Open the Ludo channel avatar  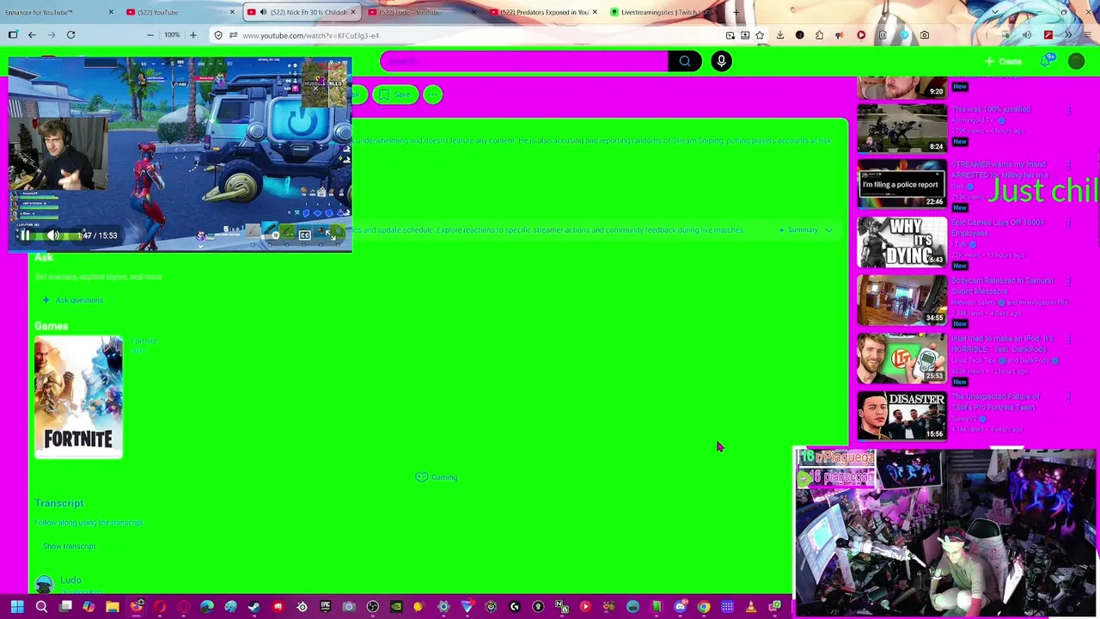coord(44,585)
